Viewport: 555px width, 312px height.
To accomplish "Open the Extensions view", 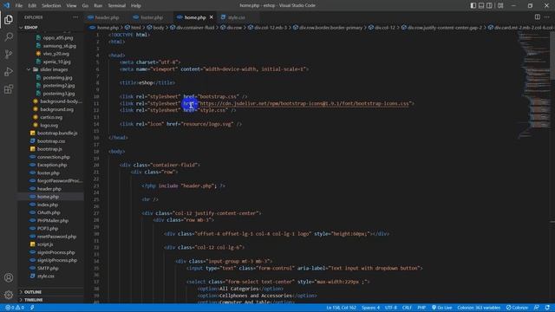I will click(x=9, y=88).
